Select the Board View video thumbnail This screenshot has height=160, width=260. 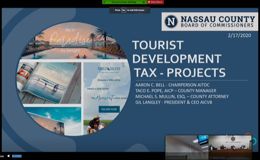pyautogui.click(x=230, y=148)
